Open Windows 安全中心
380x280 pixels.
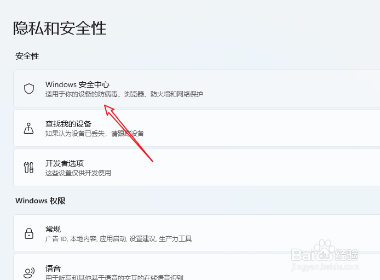tap(197, 88)
